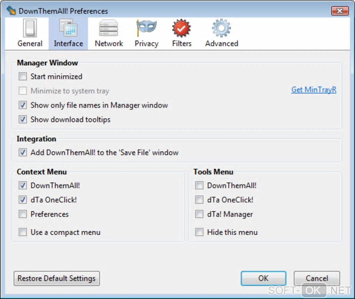355x299 pixels.
Task: Uncheck Context Menu dTa OneClick! checkbox
Action: point(23,200)
